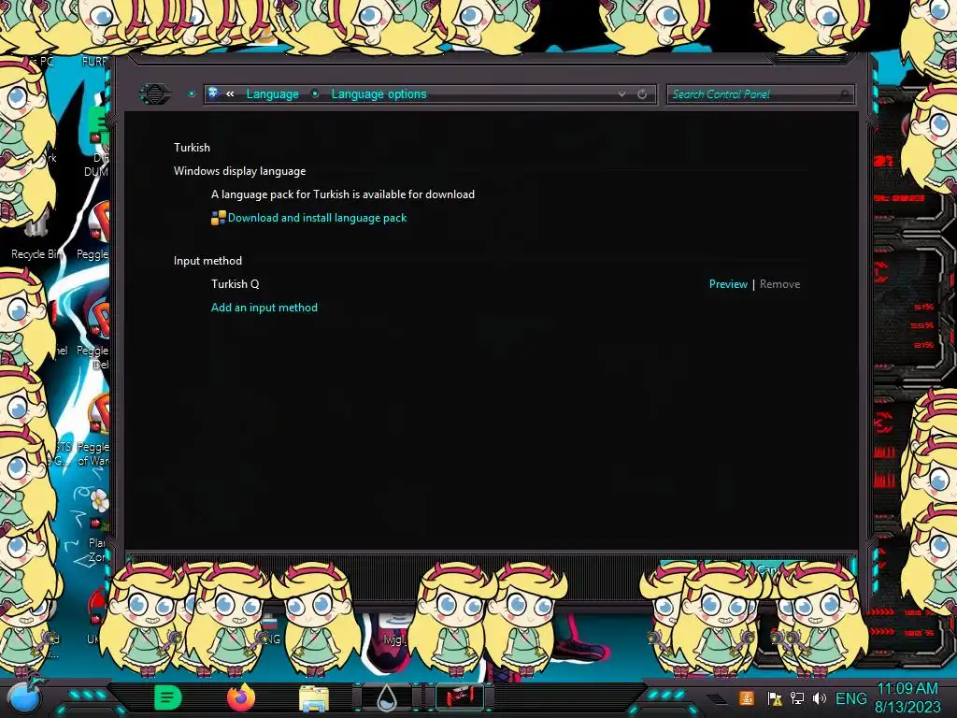The image size is (957, 718).
Task: Click the back navigation button in Control Panel
Action: 154,94
